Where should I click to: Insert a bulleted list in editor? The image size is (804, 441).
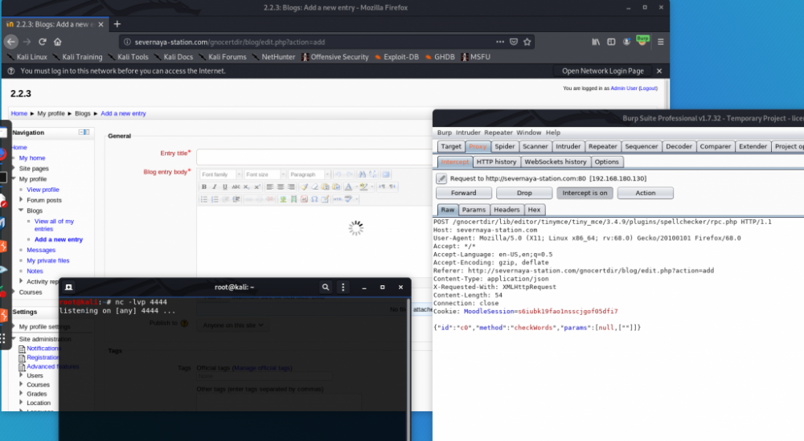[x=204, y=199]
